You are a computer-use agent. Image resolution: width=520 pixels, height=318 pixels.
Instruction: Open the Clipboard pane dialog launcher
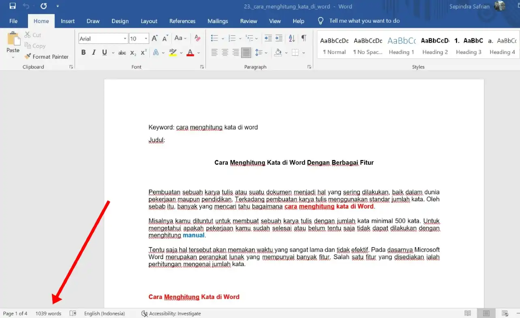(x=71, y=67)
